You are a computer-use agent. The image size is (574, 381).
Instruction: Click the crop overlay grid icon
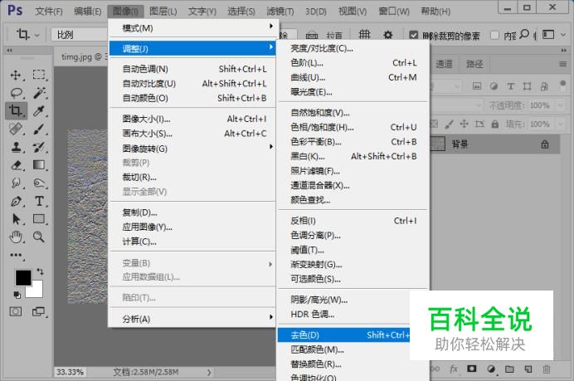pyautogui.click(x=364, y=35)
